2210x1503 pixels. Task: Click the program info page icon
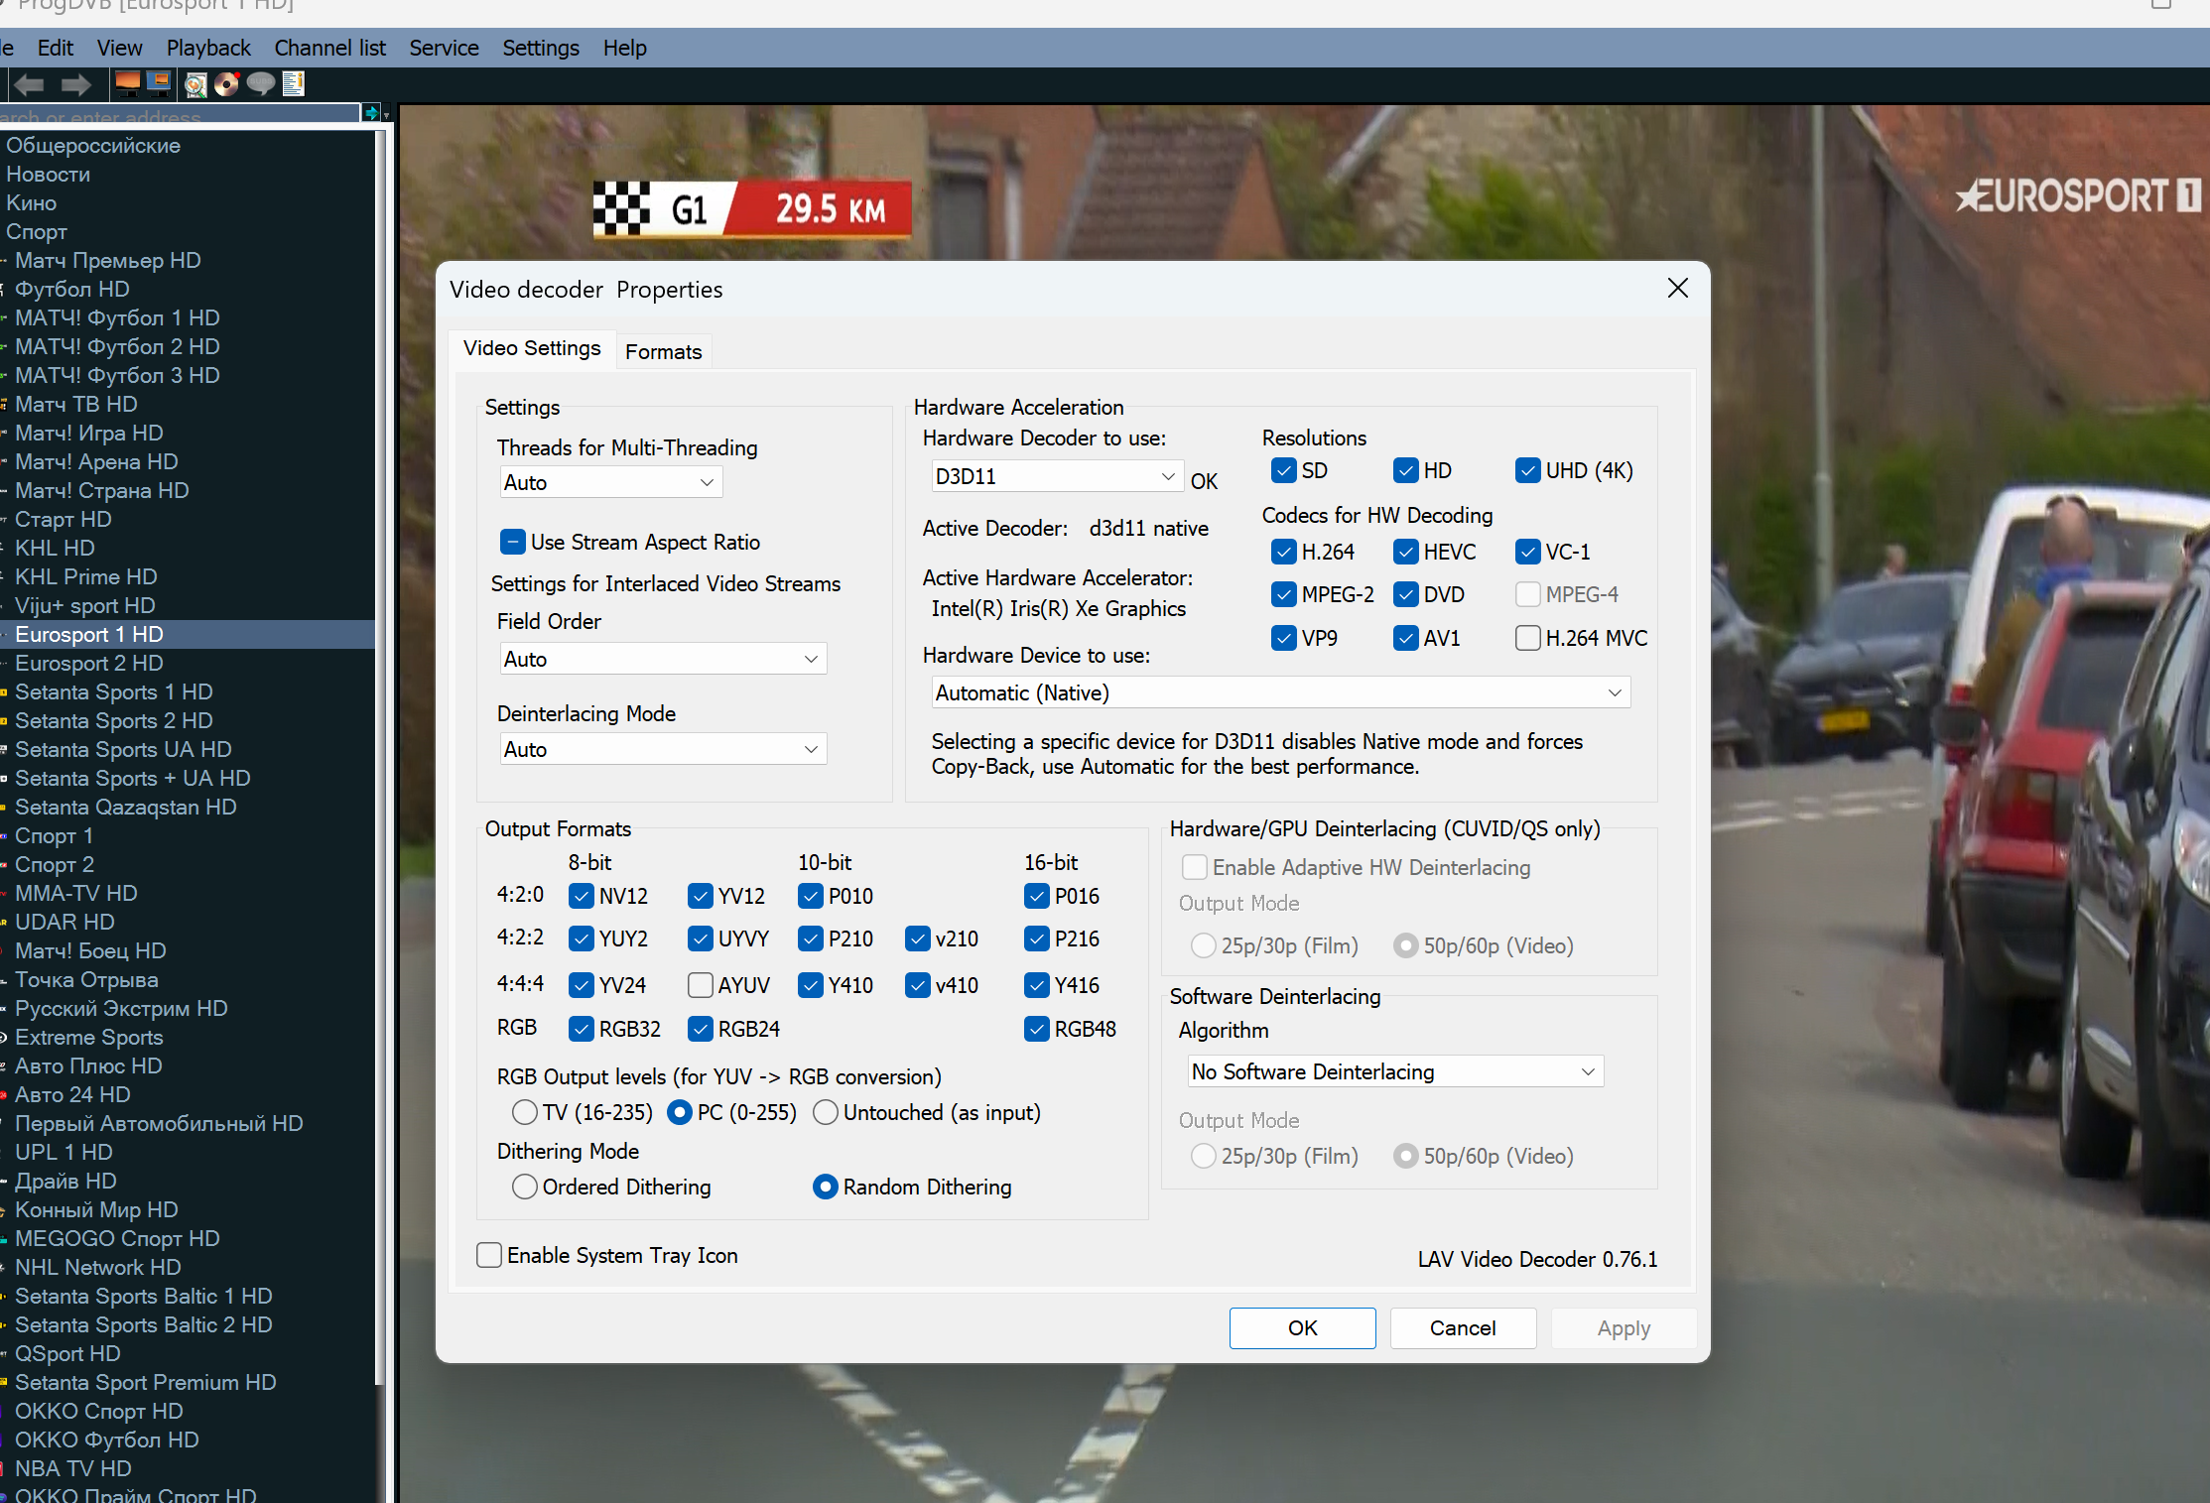293,83
